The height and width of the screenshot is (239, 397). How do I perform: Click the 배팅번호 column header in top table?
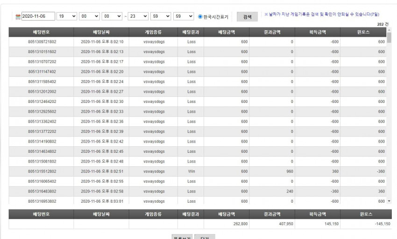point(41,32)
